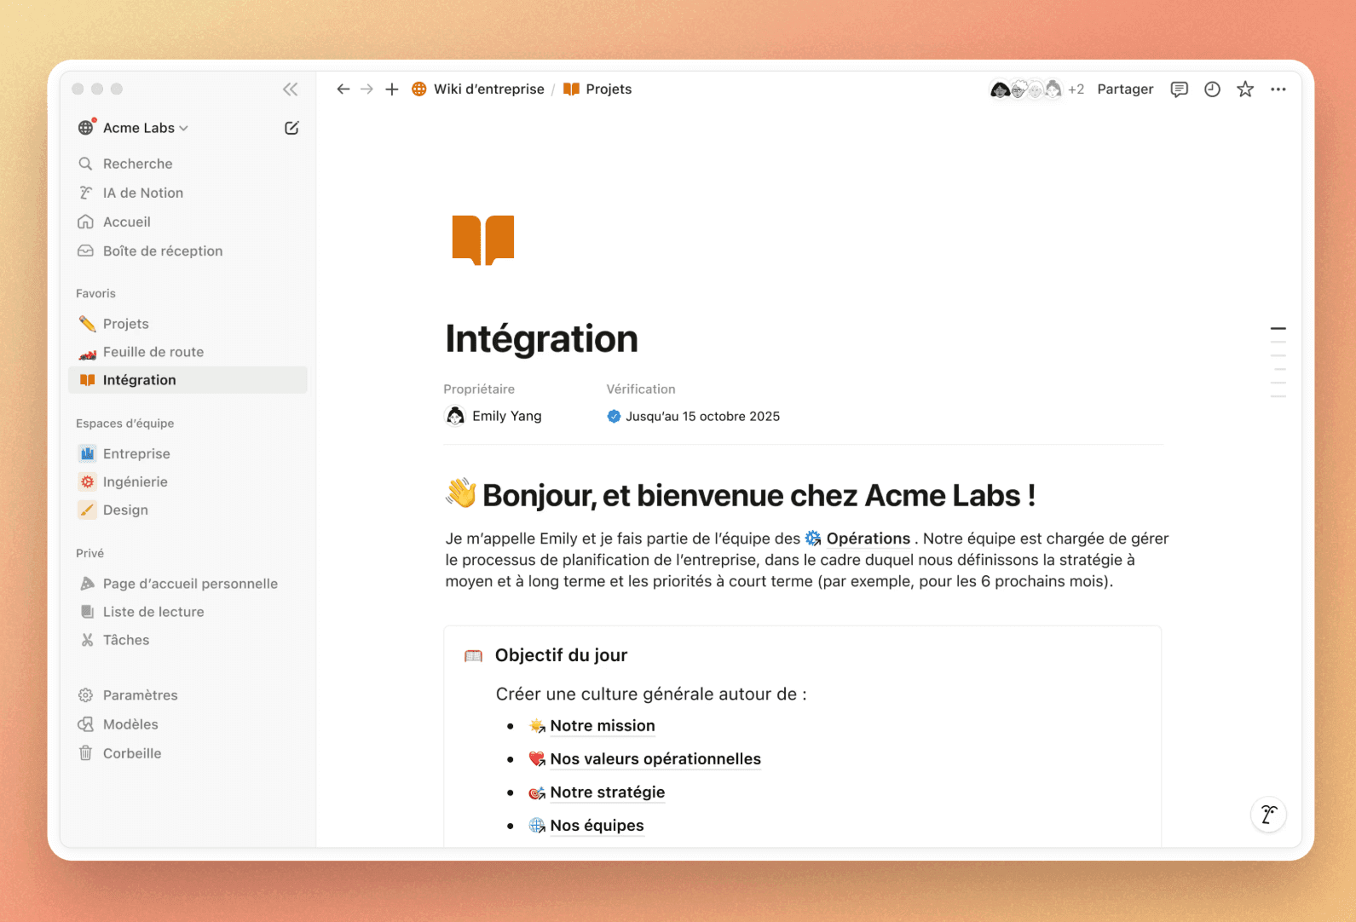Click the Privé section header
The image size is (1356, 922).
(89, 553)
